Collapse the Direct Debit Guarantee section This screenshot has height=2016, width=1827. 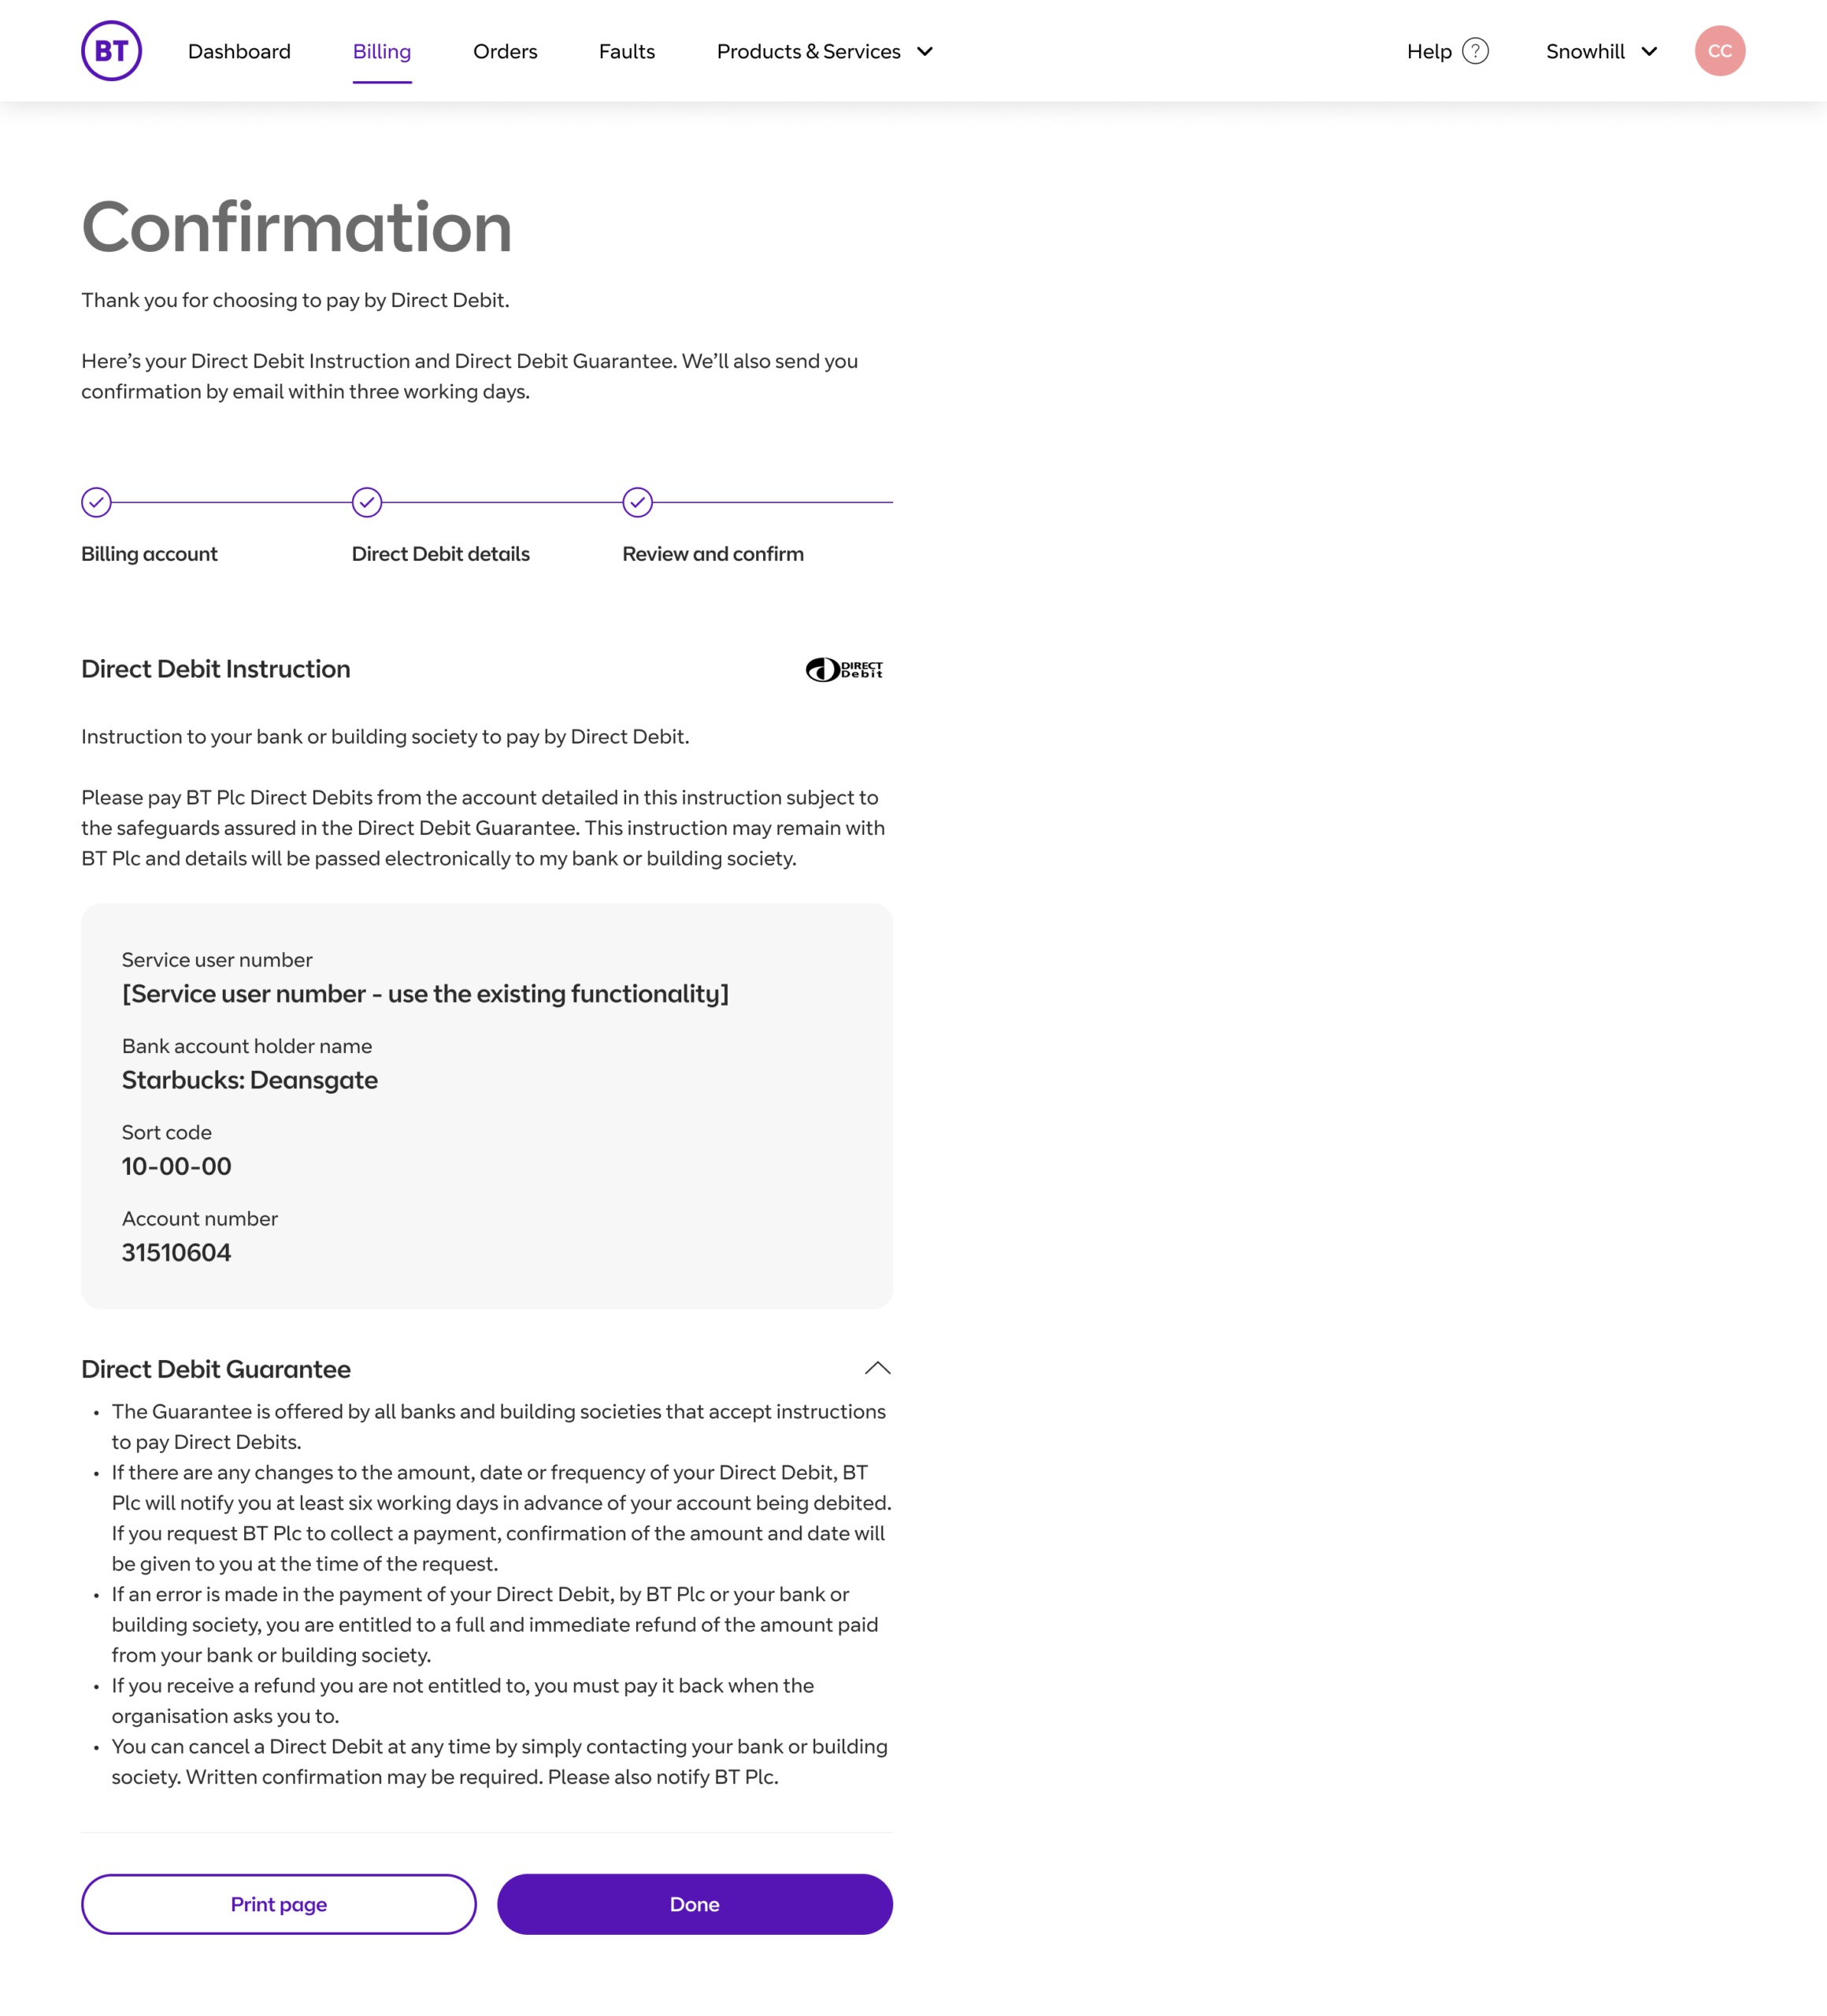(x=877, y=1368)
